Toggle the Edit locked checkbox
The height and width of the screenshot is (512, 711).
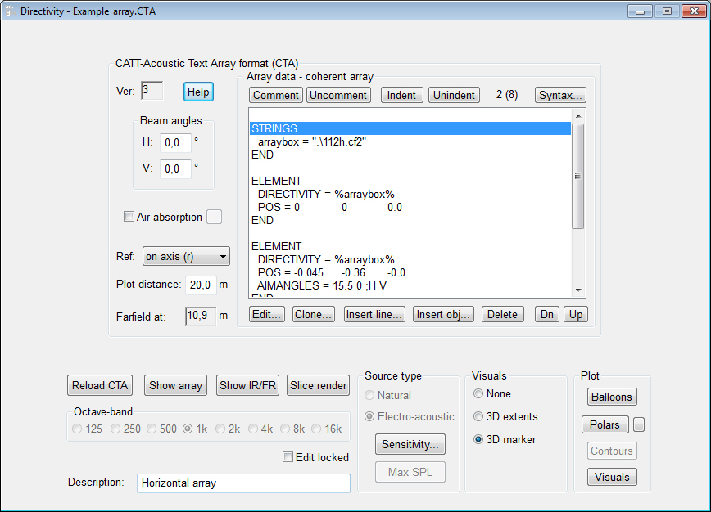(288, 457)
